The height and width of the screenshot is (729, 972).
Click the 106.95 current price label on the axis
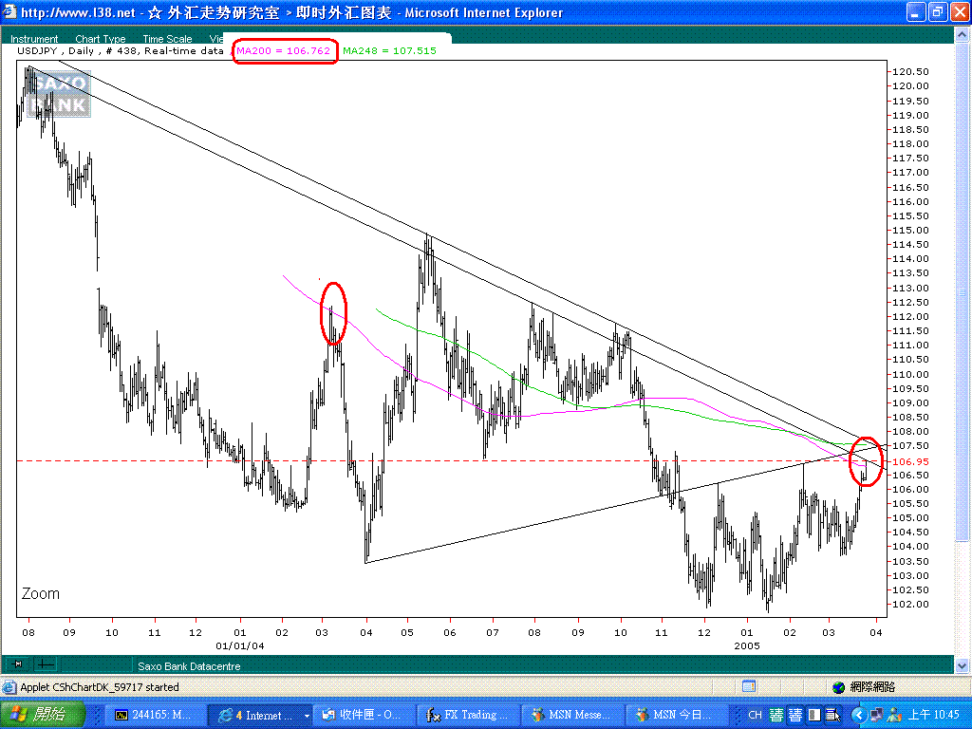coord(910,461)
